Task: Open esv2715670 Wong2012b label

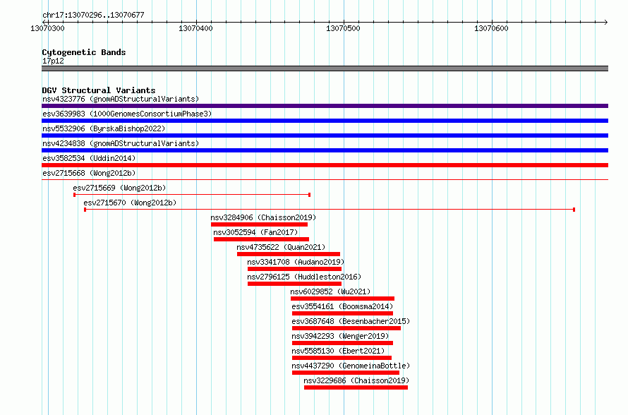Action: 130,203
